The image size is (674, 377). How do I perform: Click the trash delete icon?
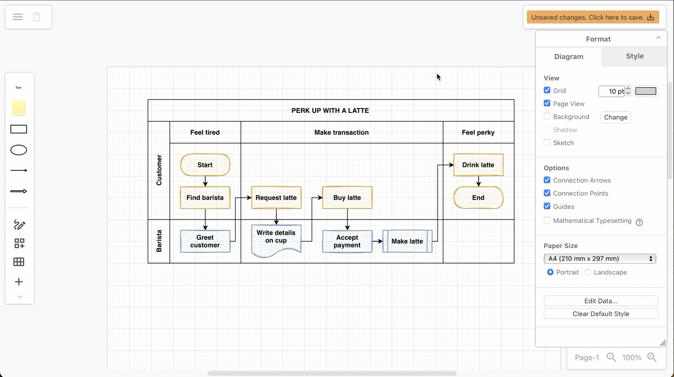point(37,17)
